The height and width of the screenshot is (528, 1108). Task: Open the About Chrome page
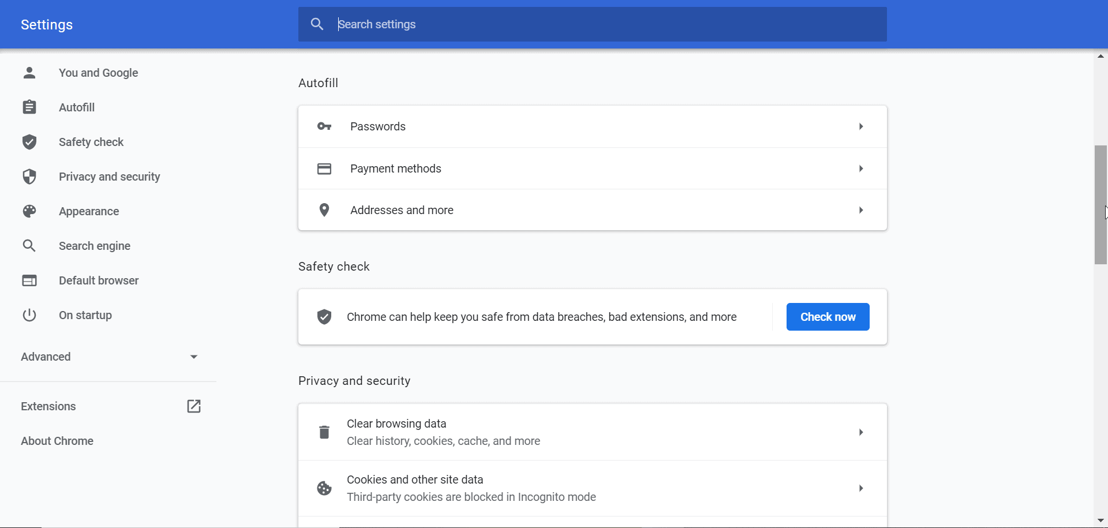(57, 441)
